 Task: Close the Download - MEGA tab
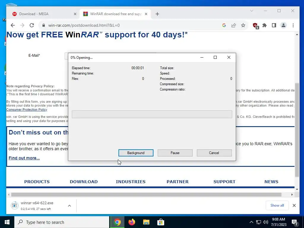[75, 14]
